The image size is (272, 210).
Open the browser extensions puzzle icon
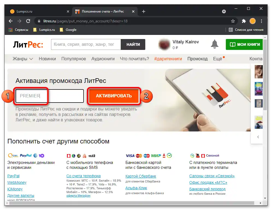[x=244, y=21]
